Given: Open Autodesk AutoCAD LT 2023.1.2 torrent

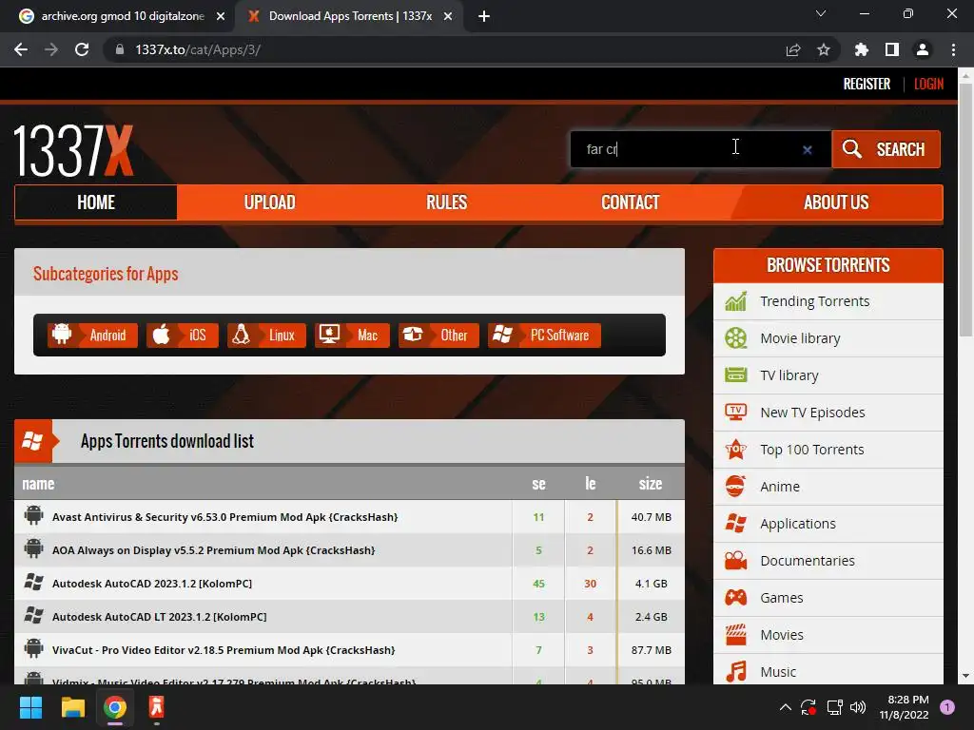Looking at the screenshot, I should [160, 617].
